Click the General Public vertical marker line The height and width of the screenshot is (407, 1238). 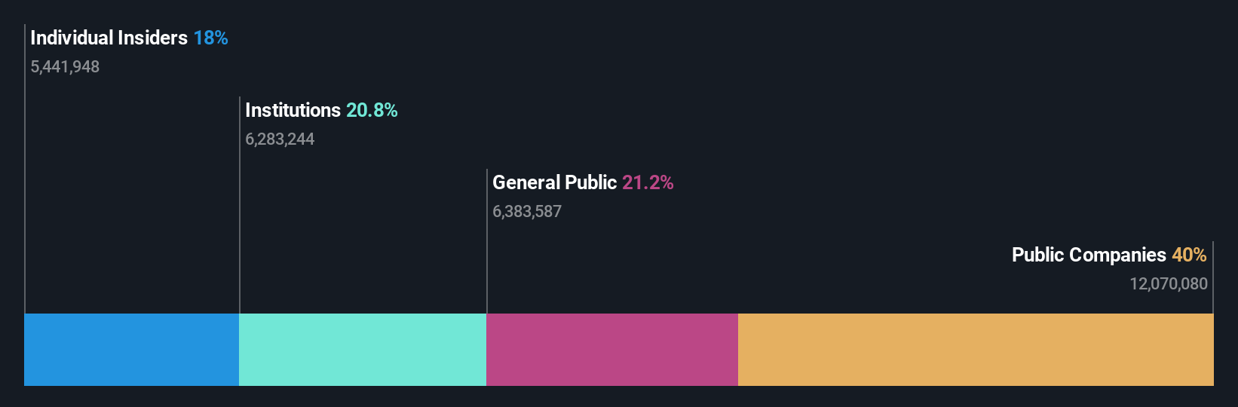click(x=487, y=241)
